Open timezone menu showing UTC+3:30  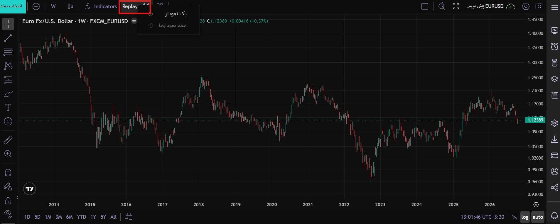coord(482,217)
